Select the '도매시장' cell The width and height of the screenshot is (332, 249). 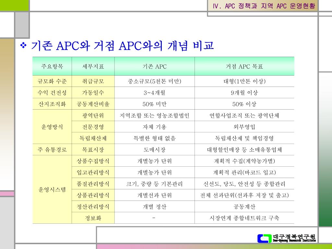point(155,150)
